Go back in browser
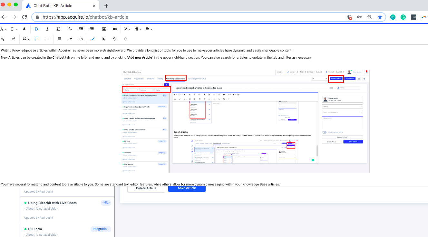The height and width of the screenshot is (237, 428). point(4,17)
